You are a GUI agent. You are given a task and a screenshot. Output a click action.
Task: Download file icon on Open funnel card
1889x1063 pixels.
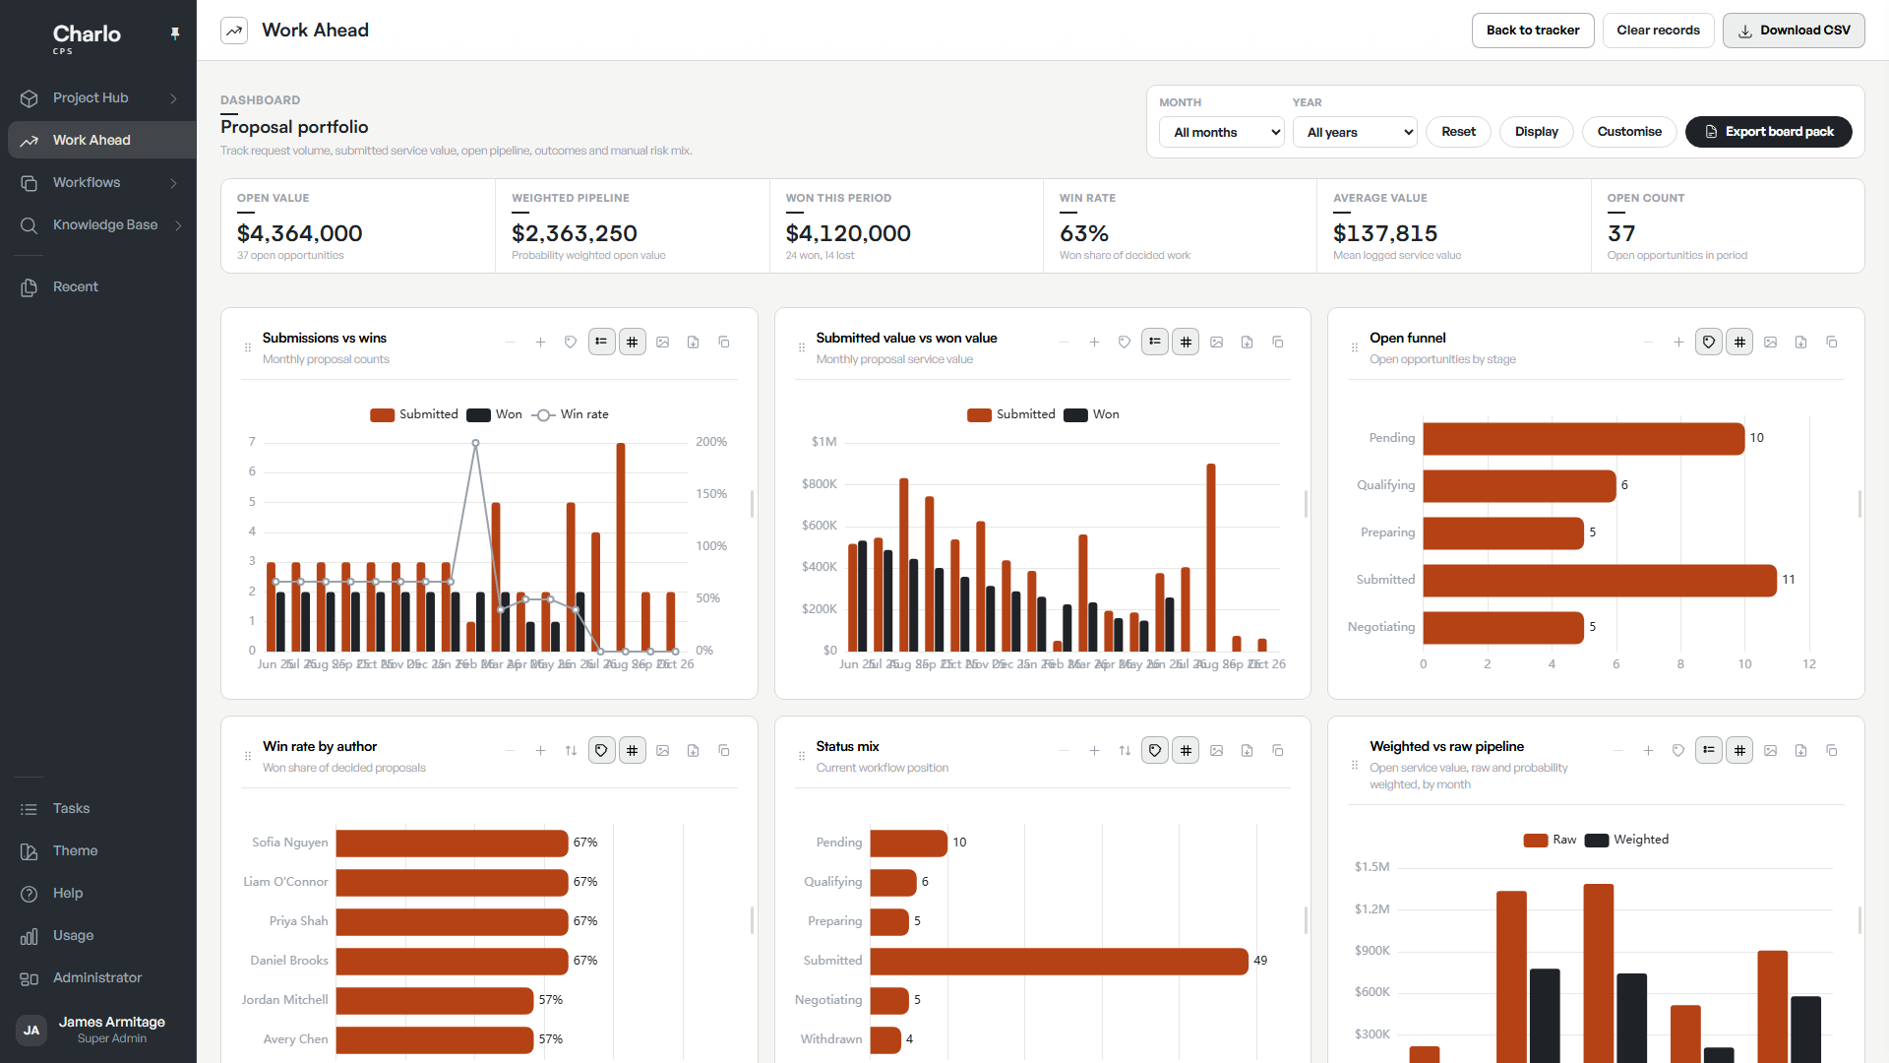1801,343
